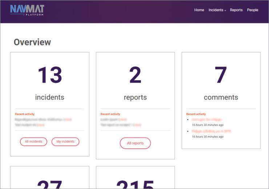This screenshot has width=269, height=189.
Task: Open the first recent activity incident entry
Action: [x=43, y=119]
